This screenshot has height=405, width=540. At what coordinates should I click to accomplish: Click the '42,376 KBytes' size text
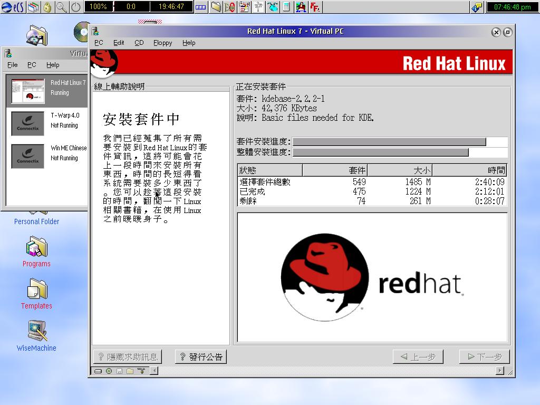tap(289, 108)
